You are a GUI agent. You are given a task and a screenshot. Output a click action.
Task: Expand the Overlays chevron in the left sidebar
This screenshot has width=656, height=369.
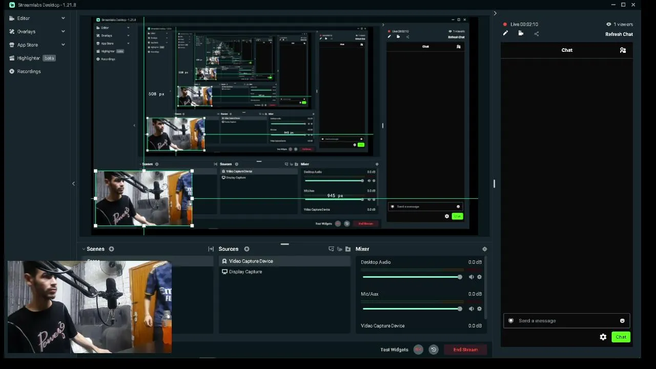(63, 32)
